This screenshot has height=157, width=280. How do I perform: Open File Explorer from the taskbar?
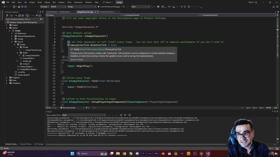(118, 154)
